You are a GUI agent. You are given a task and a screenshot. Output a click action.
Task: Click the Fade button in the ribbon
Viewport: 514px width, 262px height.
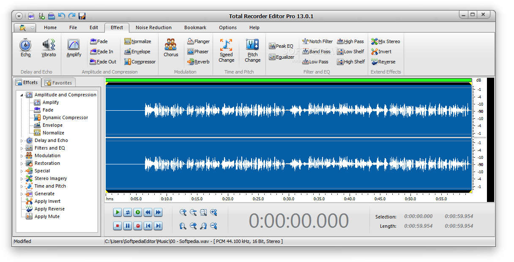tap(98, 41)
